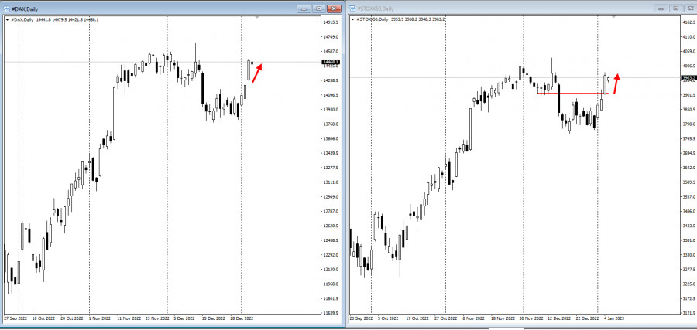Click 11639.5 on the DAX price scale

[x=332, y=313]
